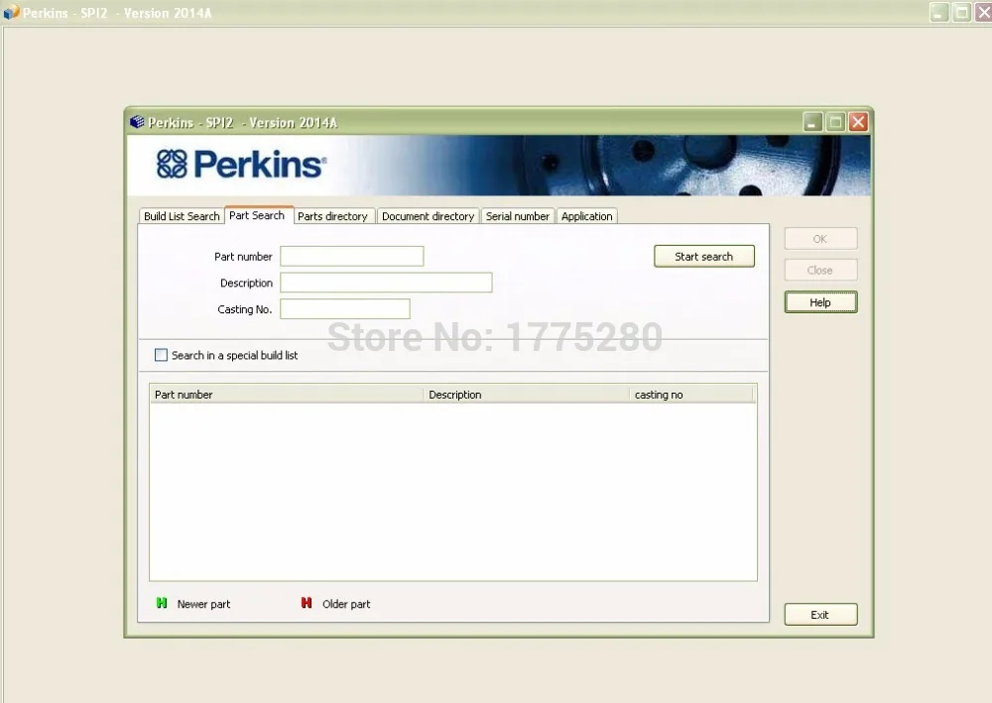Click the outer window title bar icon
The width and height of the screenshot is (992, 703).
pos(11,12)
